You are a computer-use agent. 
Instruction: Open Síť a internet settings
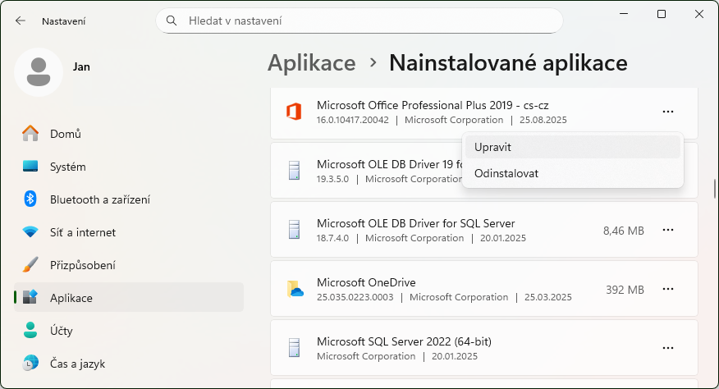[82, 232]
